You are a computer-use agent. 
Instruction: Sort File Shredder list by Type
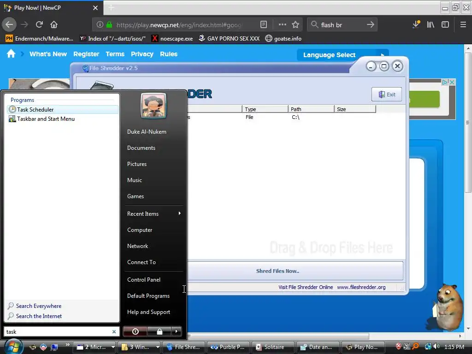coord(265,109)
